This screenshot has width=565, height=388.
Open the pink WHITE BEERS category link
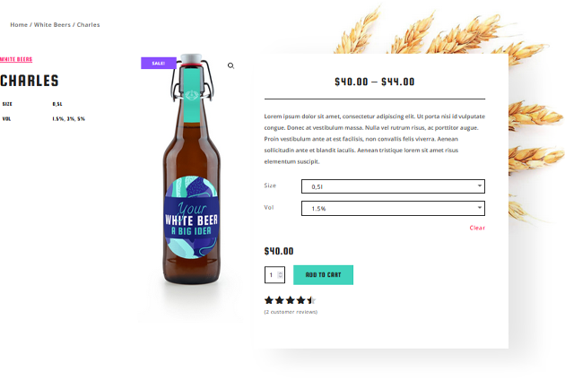pos(16,59)
